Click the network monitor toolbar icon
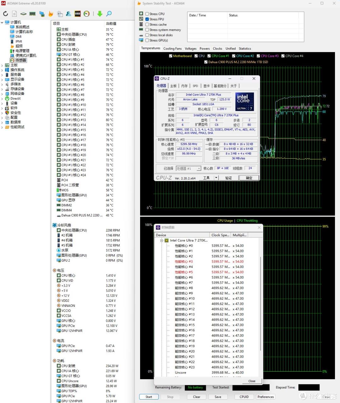Viewport: 340px width, 403px height. pos(42,14)
